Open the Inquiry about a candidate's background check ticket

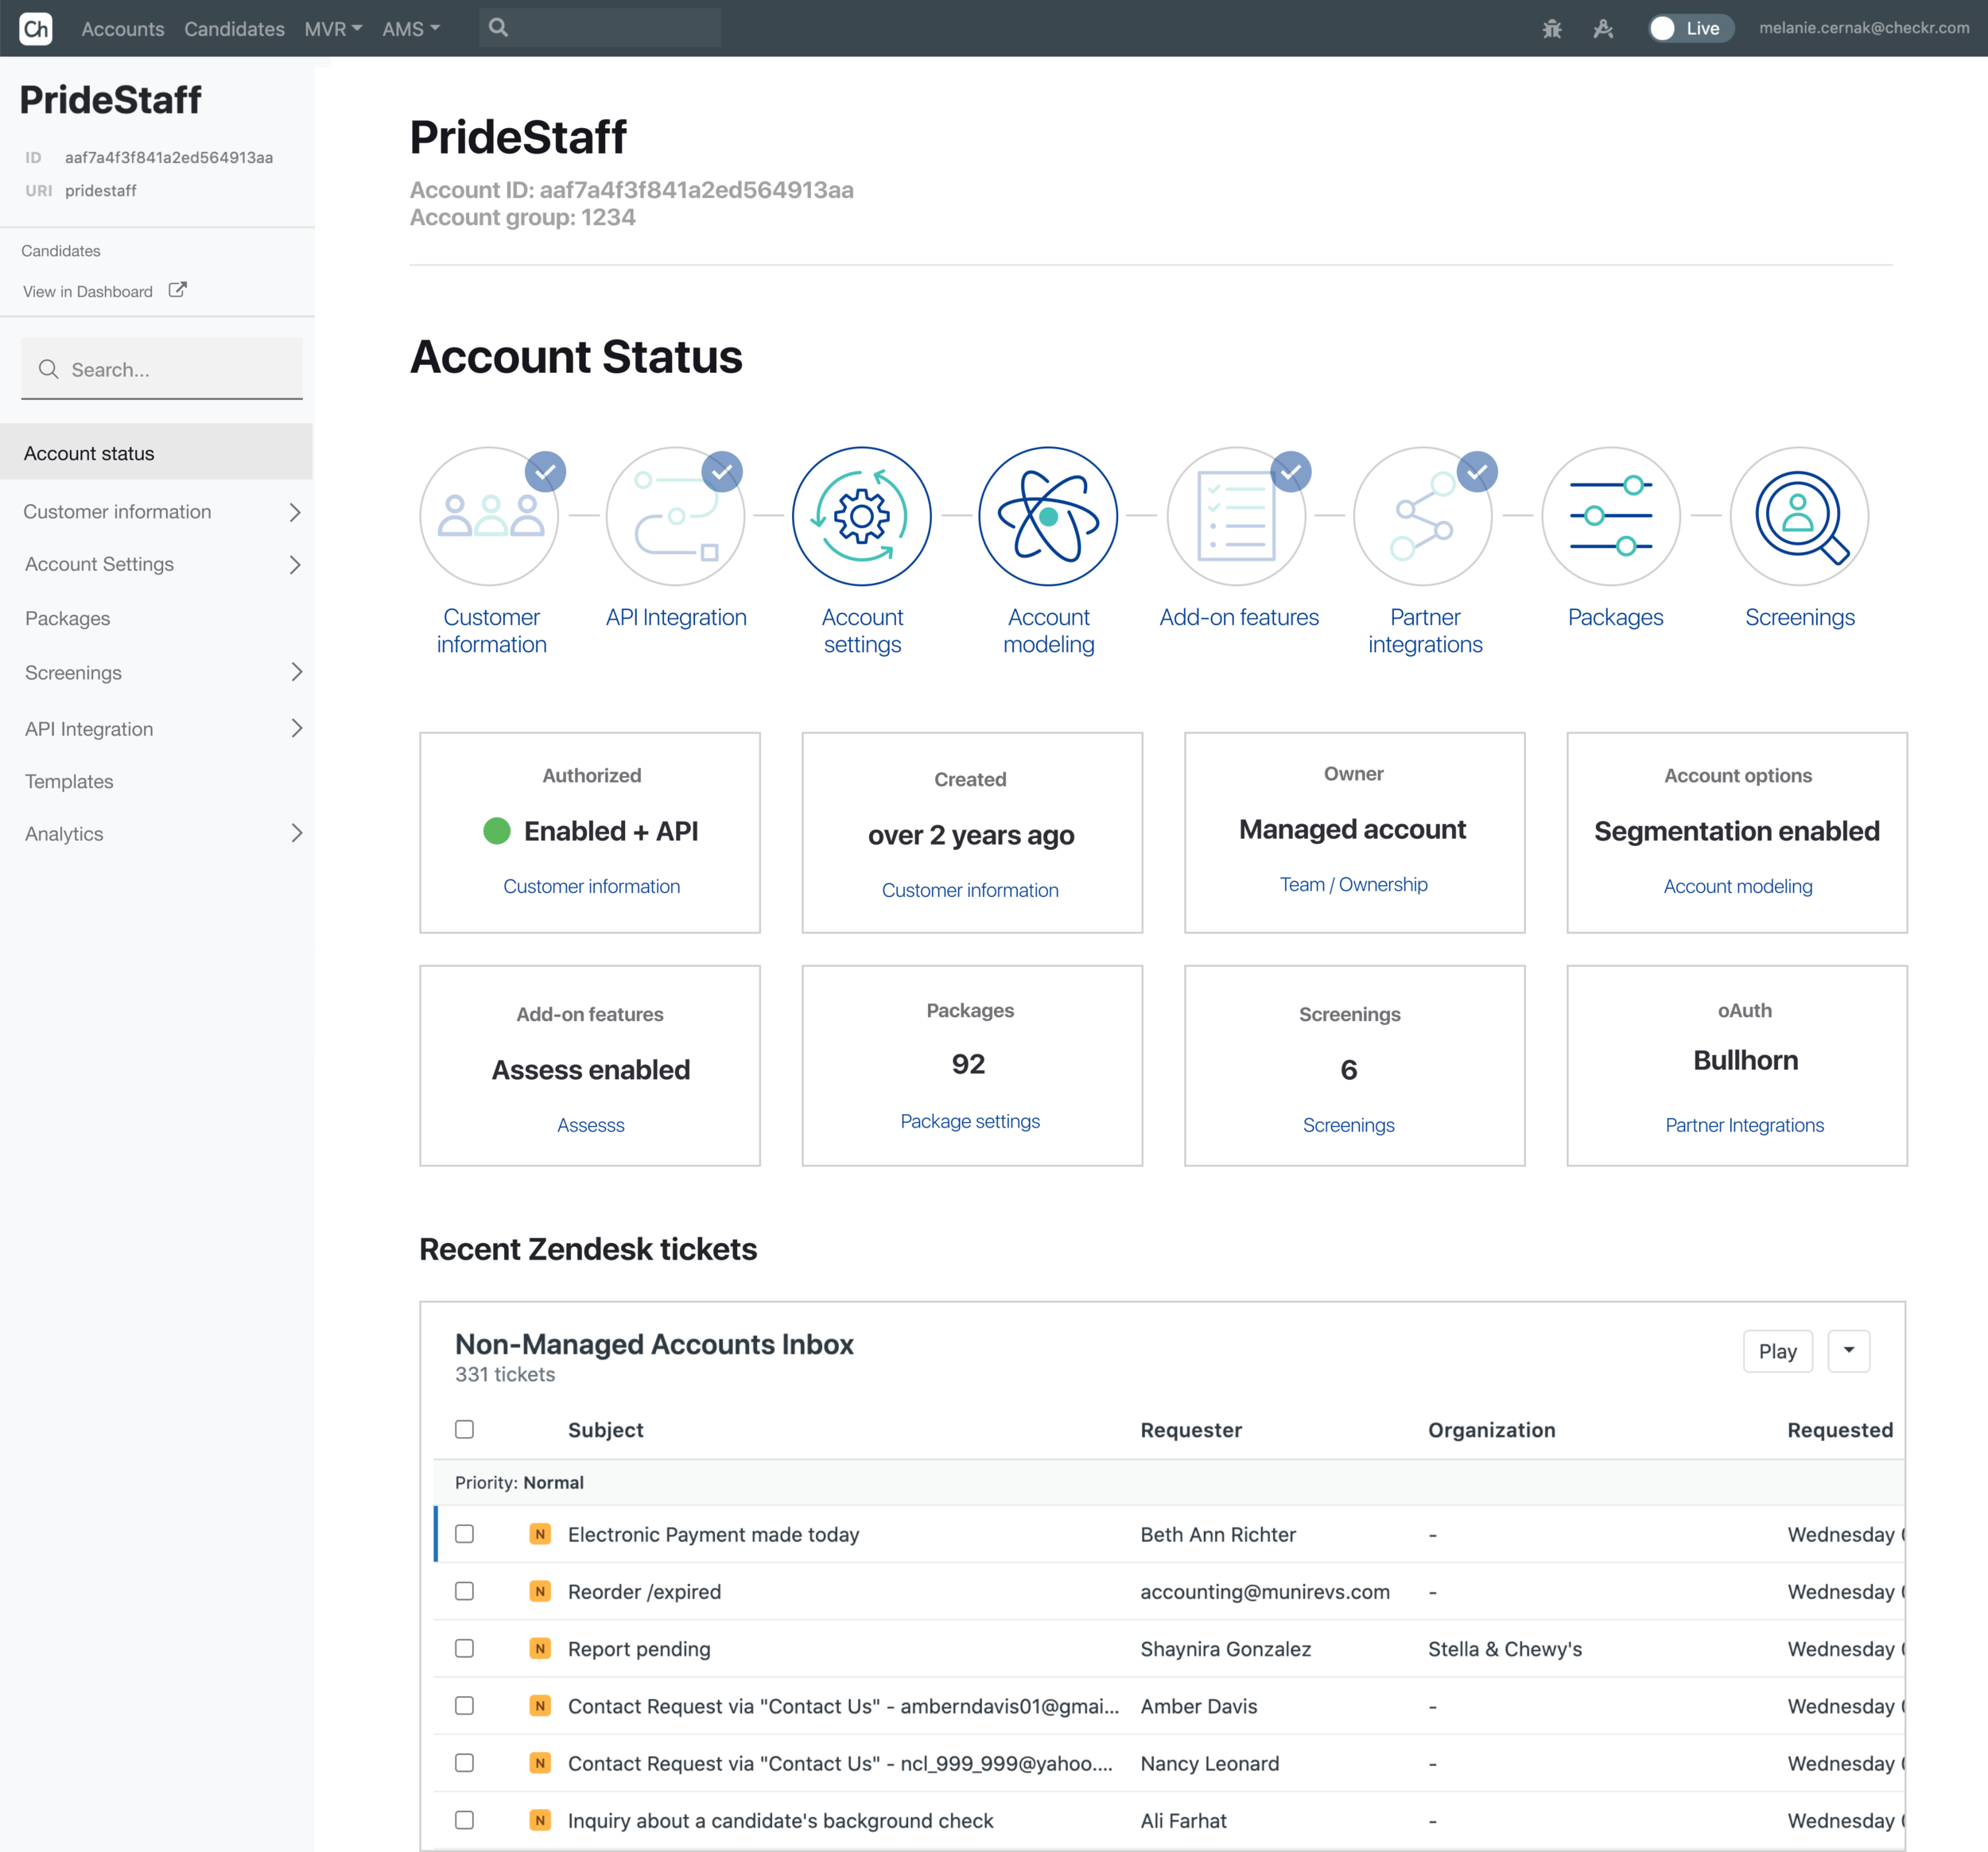point(781,1821)
